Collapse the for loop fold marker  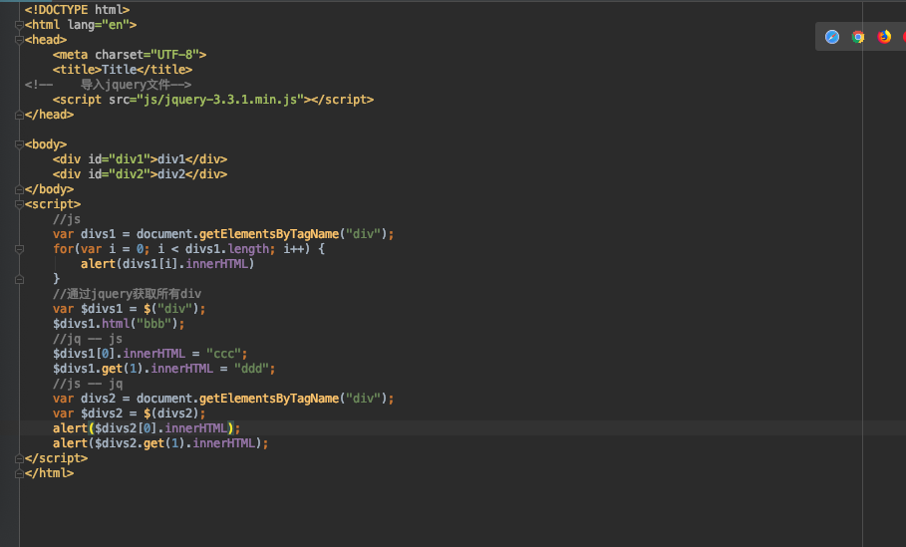point(19,249)
